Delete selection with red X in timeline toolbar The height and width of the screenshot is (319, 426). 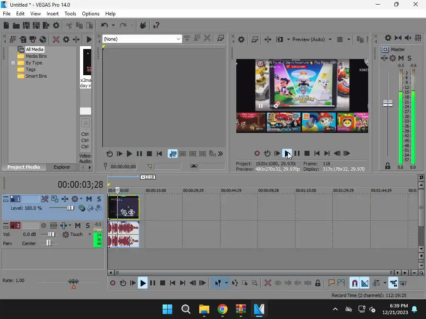pos(267,283)
